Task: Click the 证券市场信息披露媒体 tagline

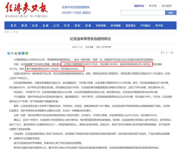Action: point(76,7)
